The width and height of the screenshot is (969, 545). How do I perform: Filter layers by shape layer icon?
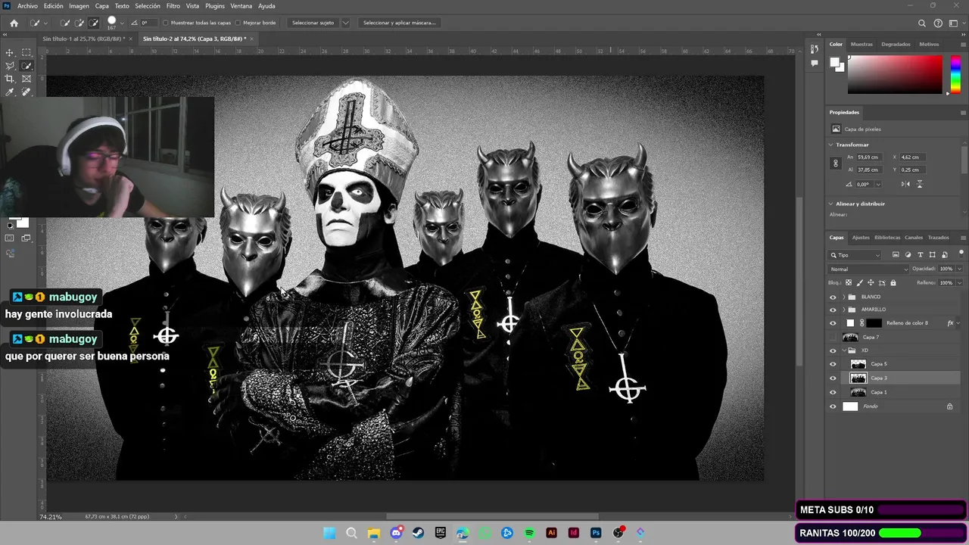(932, 255)
